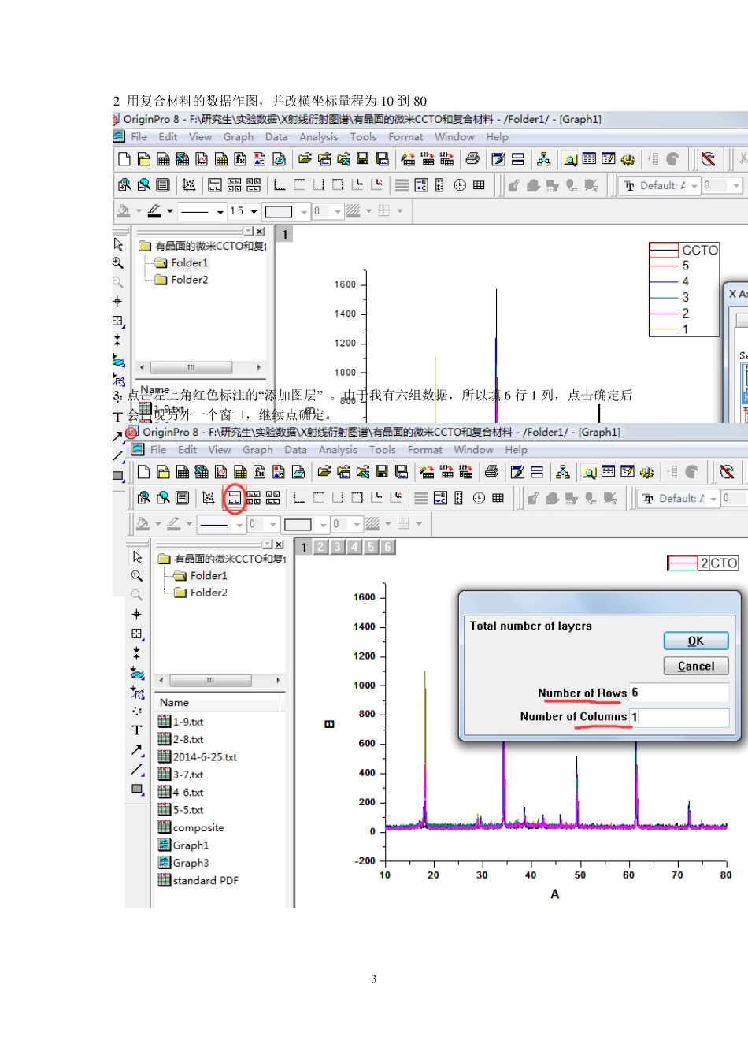
Task: Select Text tool in lower window's toolbar
Action: pyautogui.click(x=137, y=730)
